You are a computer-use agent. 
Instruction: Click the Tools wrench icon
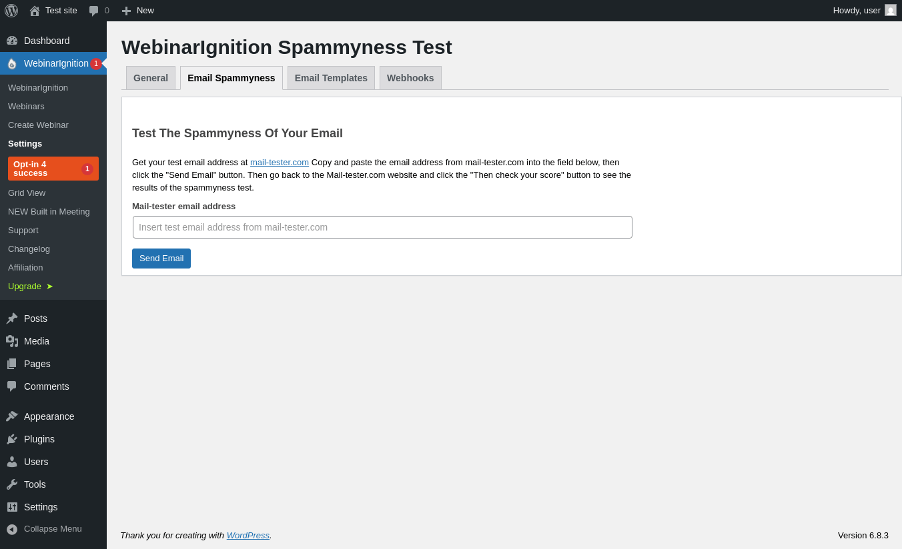[x=12, y=484]
